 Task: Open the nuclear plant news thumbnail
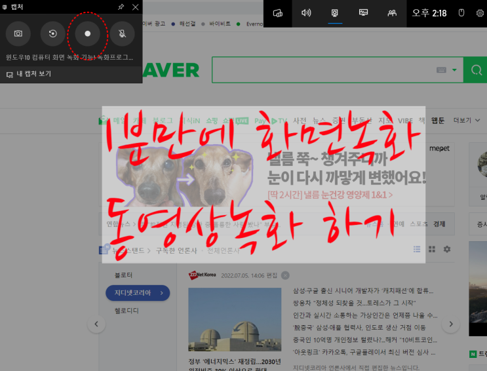coord(235,320)
